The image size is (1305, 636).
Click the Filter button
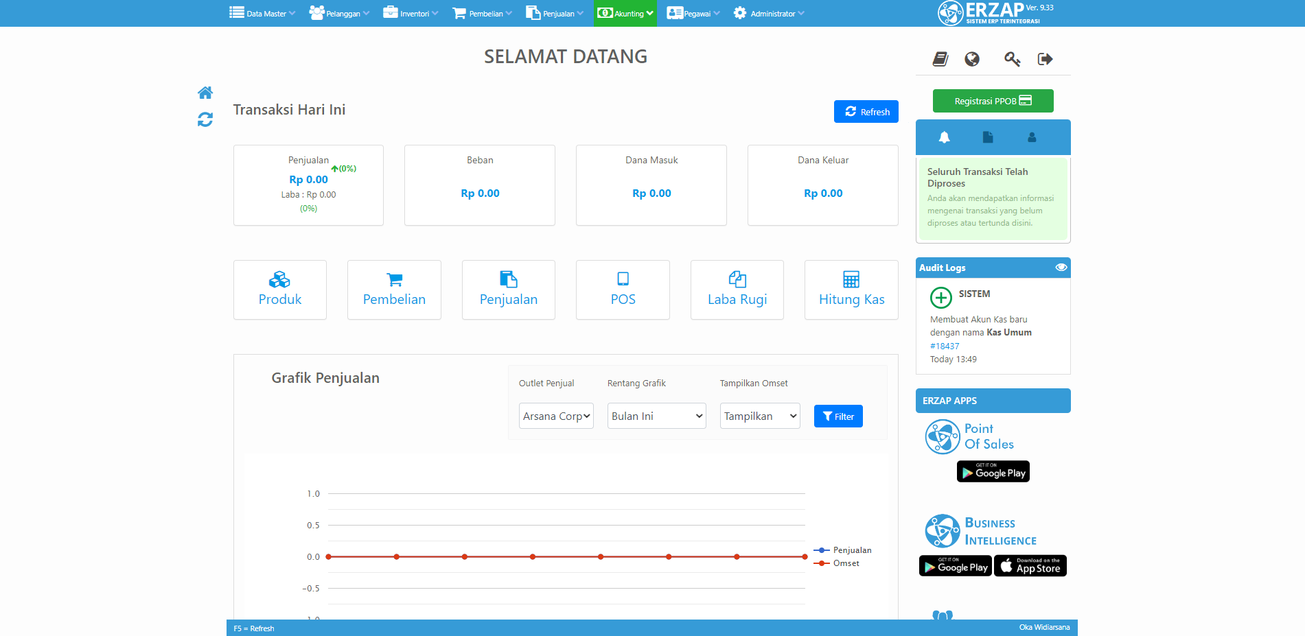(x=838, y=416)
